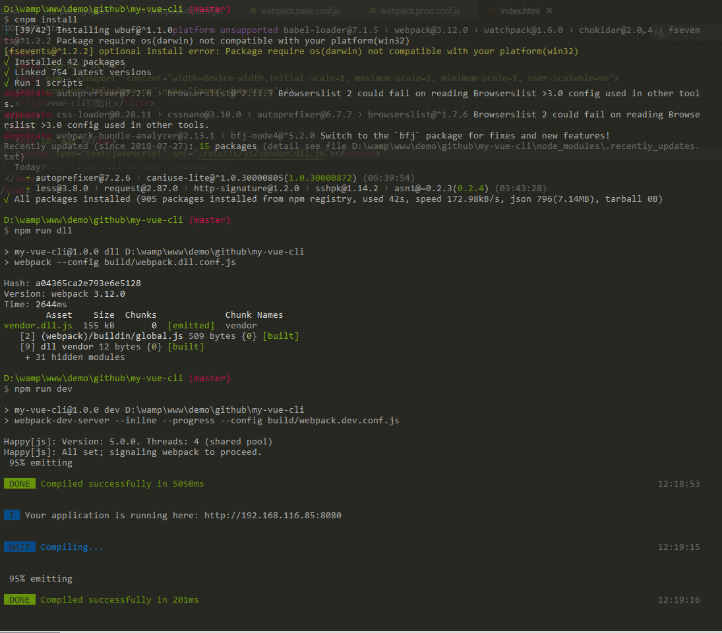Click the DONE badge beside 'Compiled successfully in 201ms'
722x633 pixels.
pos(19,599)
